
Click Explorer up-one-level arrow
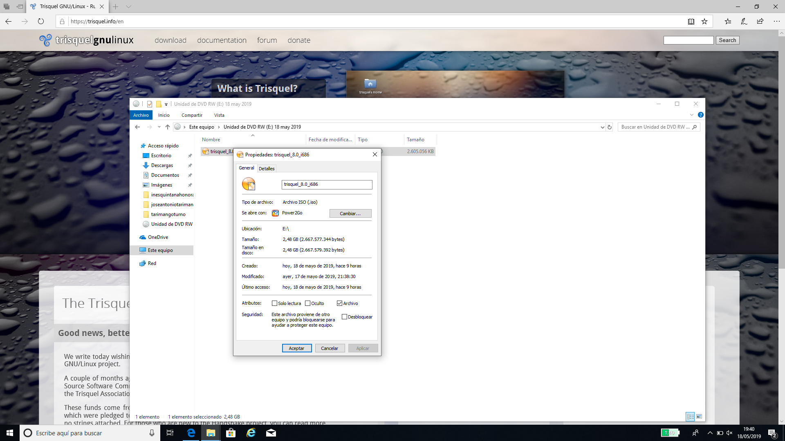pos(168,127)
